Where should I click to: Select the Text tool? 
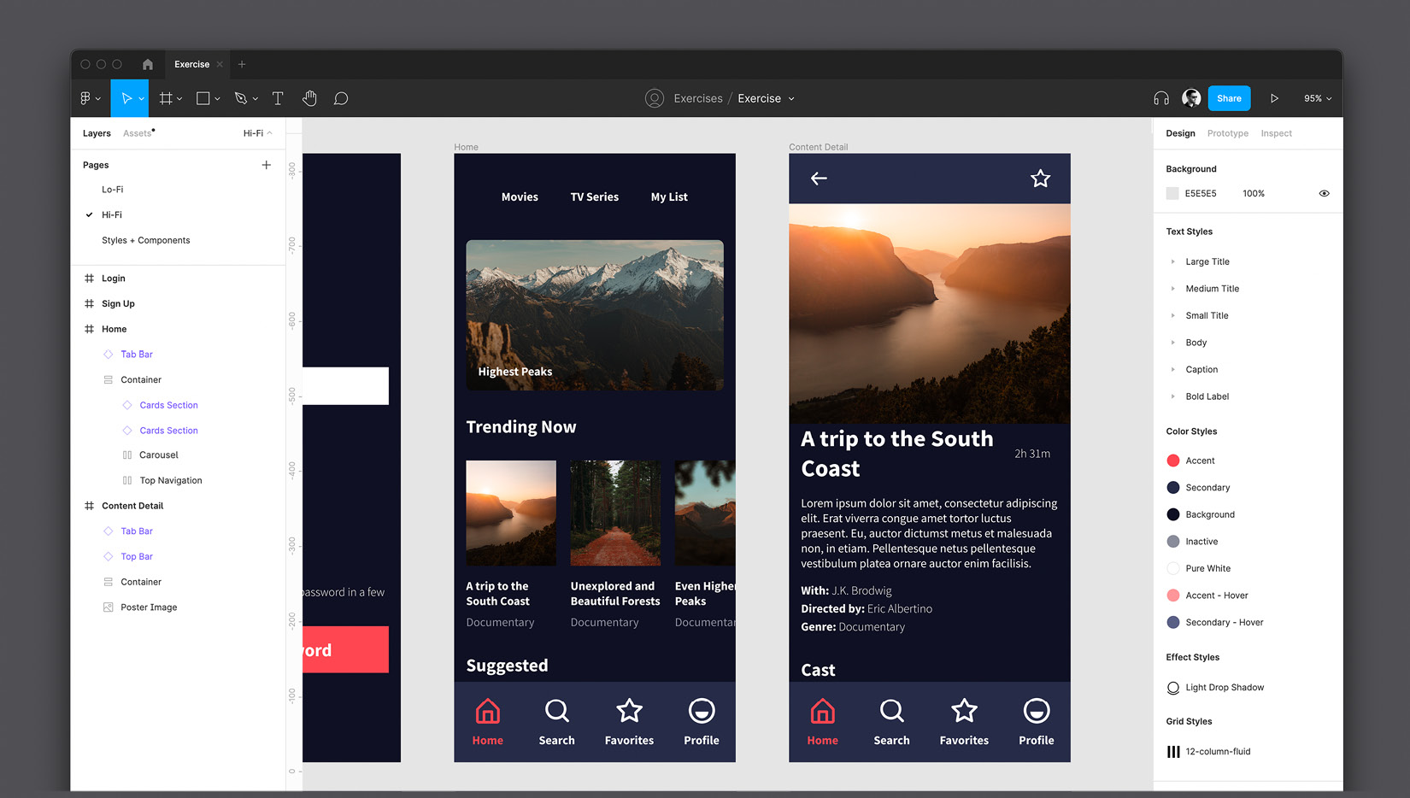[x=278, y=98]
